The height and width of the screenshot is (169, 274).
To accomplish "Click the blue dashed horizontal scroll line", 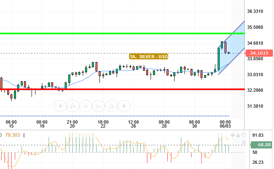I will 115,116.
